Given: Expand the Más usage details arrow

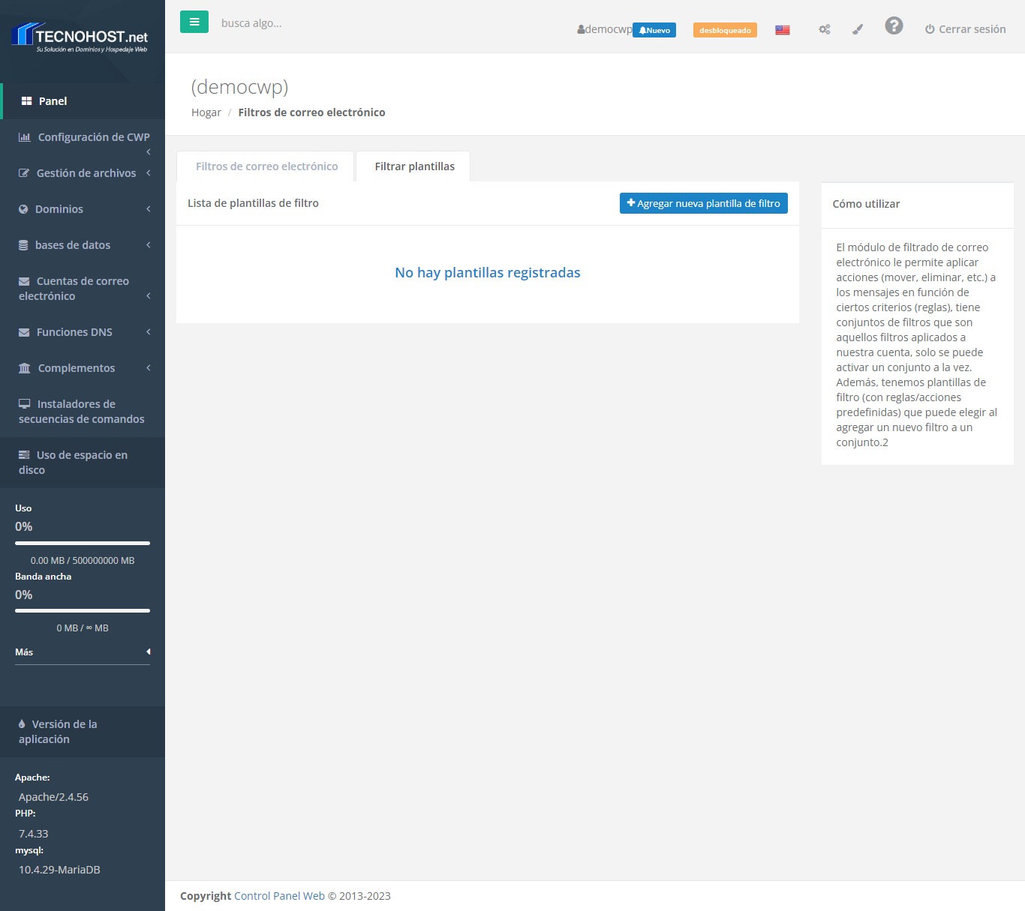Looking at the screenshot, I should point(148,652).
